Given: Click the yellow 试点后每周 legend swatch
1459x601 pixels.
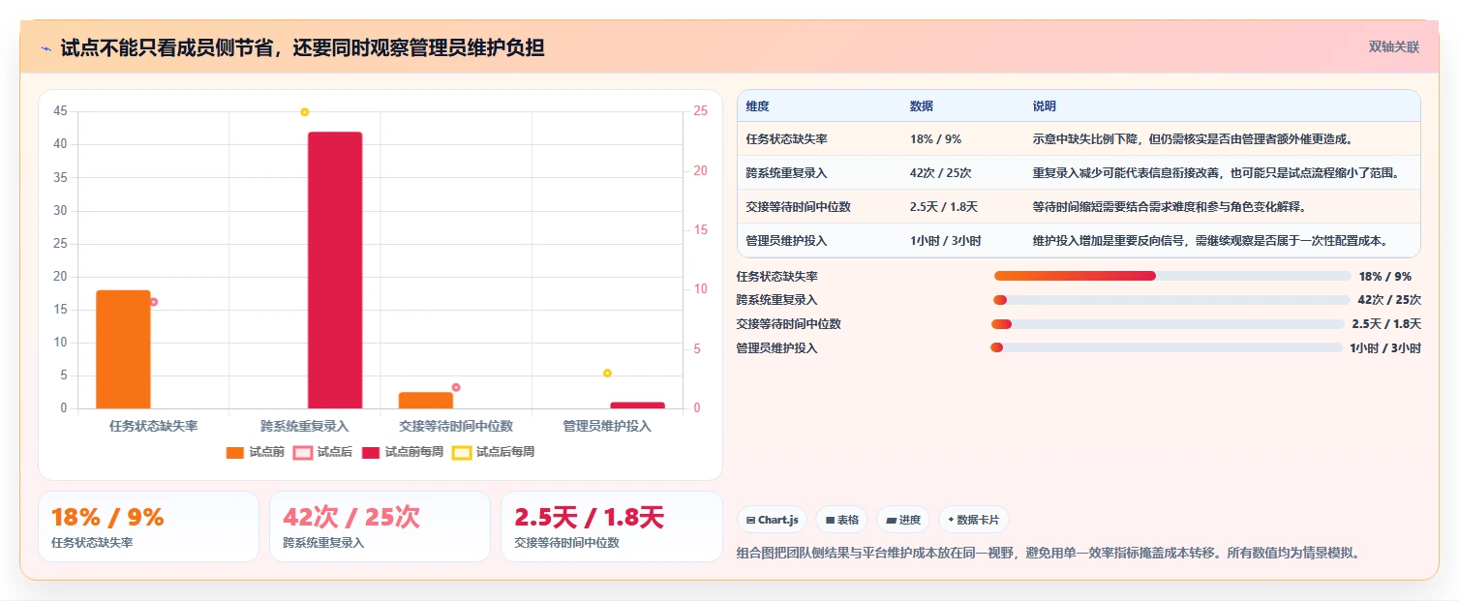Looking at the screenshot, I should point(462,452).
